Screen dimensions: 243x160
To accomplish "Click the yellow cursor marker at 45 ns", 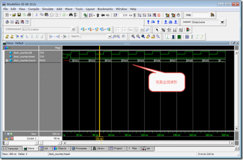I will [x=100, y=139].
